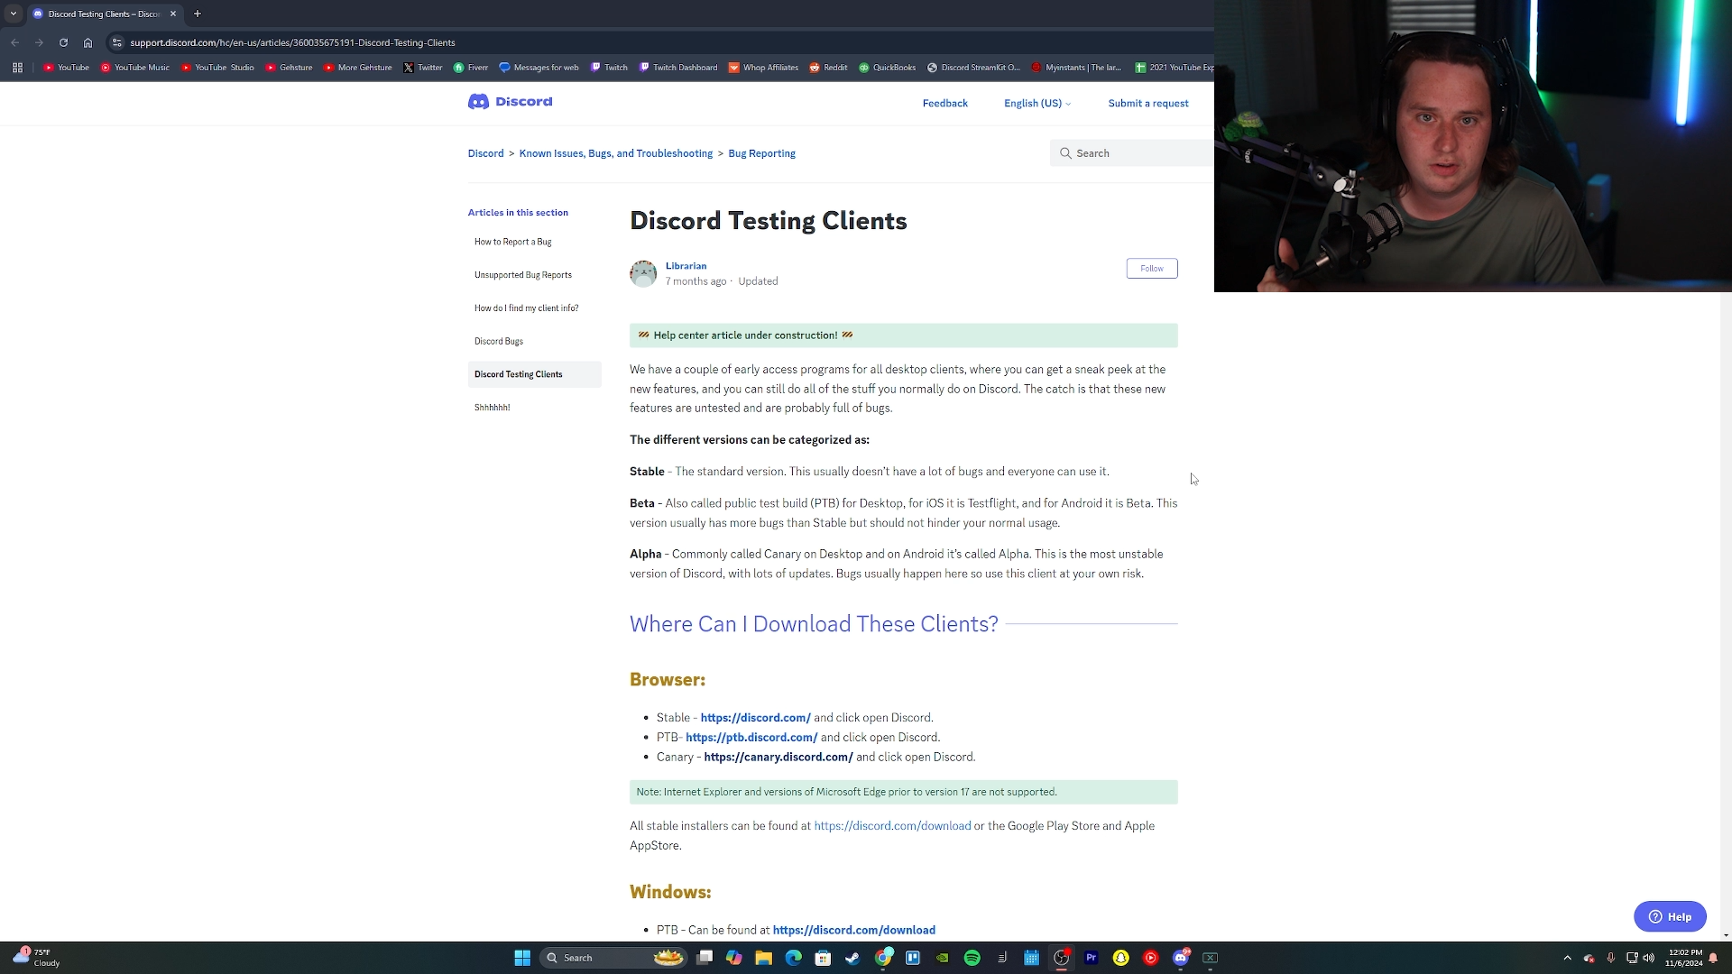Open the Discord app in taskbar

pyautogui.click(x=1180, y=958)
